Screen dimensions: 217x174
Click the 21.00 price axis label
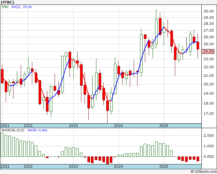click(209, 76)
